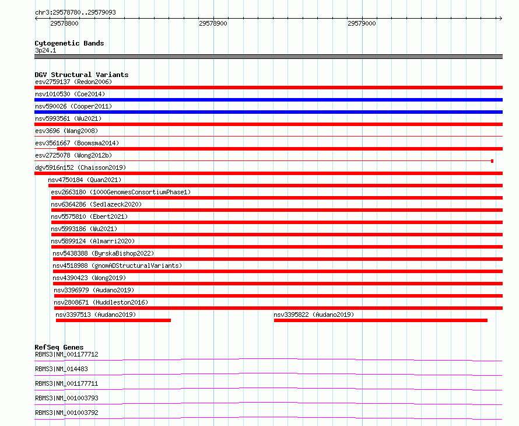Click nsv4518988 (gnomADStructuralVariants) label
The width and height of the screenshot is (519, 426).
[117, 266]
